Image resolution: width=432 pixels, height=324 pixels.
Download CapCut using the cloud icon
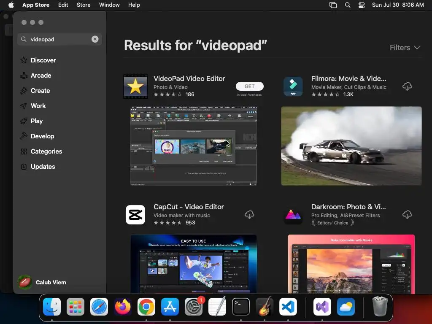point(249,215)
